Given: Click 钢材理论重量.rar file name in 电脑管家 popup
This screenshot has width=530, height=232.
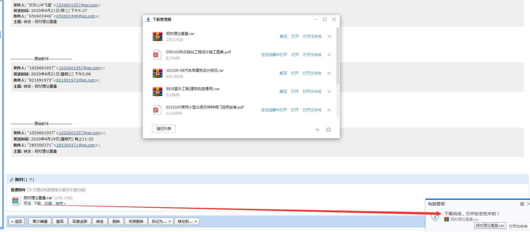Looking at the screenshot, I should click(x=465, y=219).
